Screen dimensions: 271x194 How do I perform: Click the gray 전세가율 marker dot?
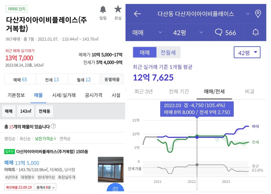pyautogui.click(x=197, y=165)
